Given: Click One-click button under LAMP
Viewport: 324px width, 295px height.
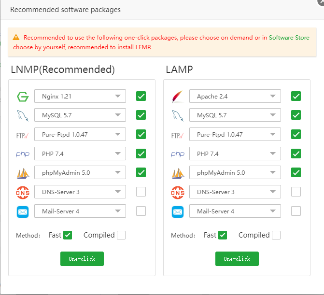Looking at the screenshot, I should 237,259.
